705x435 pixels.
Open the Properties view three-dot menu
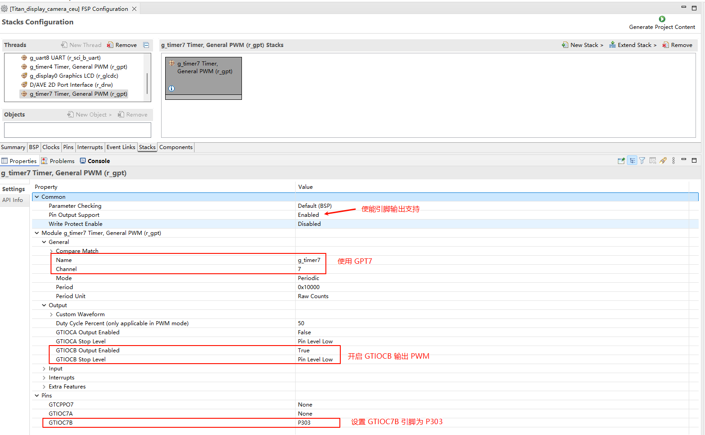[x=673, y=161]
